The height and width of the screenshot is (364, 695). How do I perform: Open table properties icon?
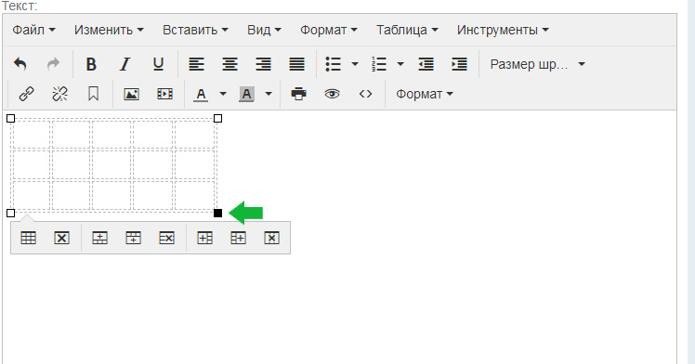(x=29, y=239)
